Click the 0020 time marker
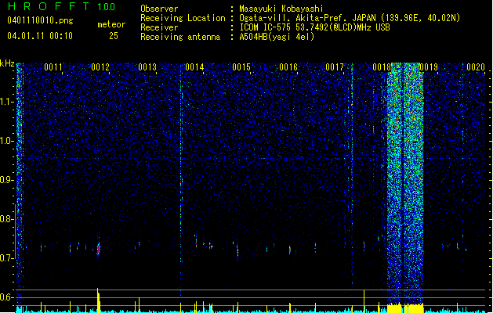The height and width of the screenshot is (313, 493). coord(476,67)
